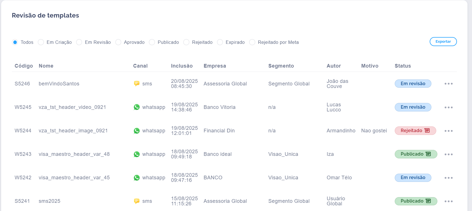Click Publicado details icon for S5241
472x211 pixels.
click(x=428, y=201)
